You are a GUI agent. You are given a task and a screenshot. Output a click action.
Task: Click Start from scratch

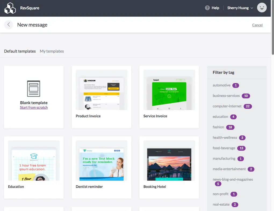pyautogui.click(x=34, y=107)
